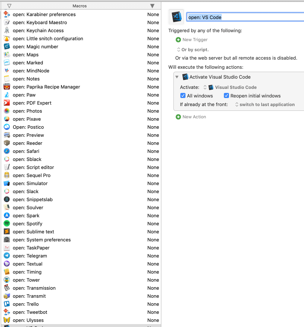
Task: Click the Keyboard Maestro macro icon
Action: tap(7, 23)
